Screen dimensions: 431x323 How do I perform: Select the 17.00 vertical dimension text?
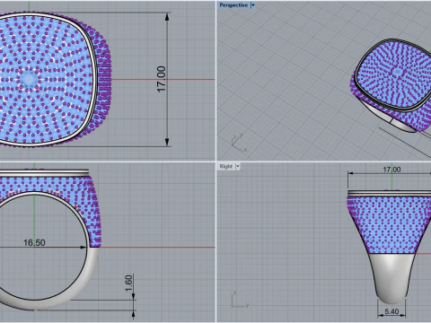161,79
